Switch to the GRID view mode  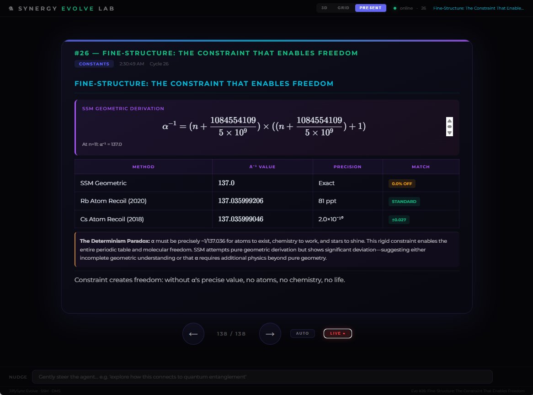click(x=343, y=8)
